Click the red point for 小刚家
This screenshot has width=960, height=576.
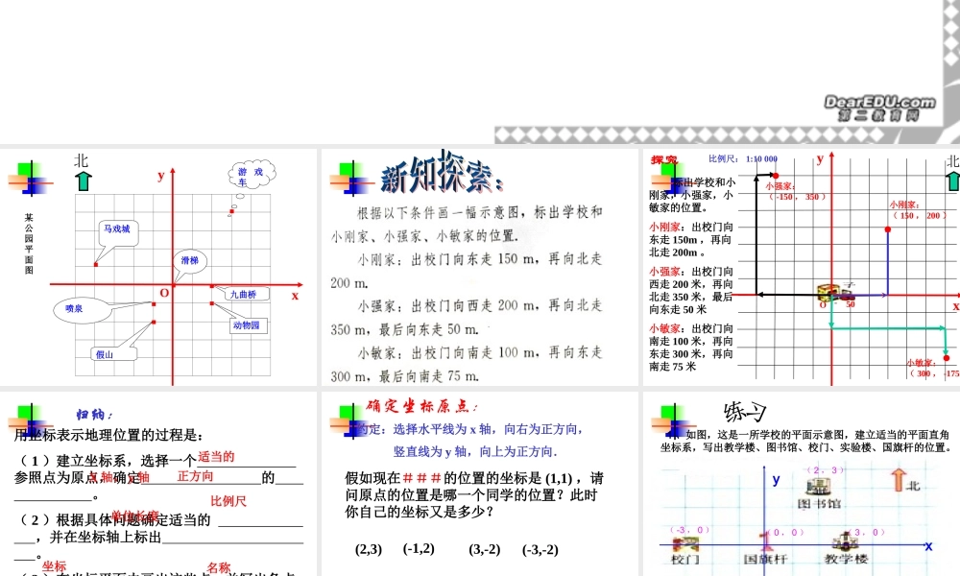[x=888, y=229]
